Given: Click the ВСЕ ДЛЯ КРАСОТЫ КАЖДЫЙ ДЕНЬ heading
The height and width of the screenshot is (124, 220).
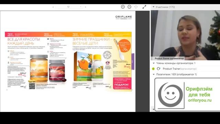Looking at the screenshot, I should coord(24,41).
